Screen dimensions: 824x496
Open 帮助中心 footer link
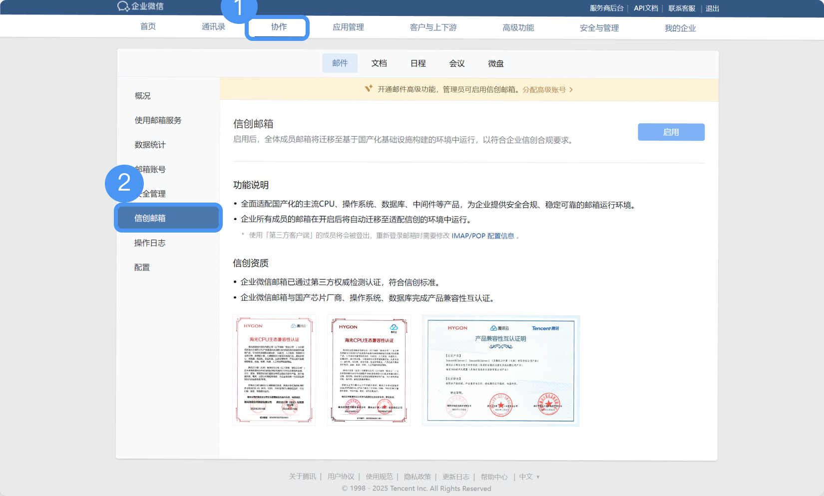pos(494,477)
